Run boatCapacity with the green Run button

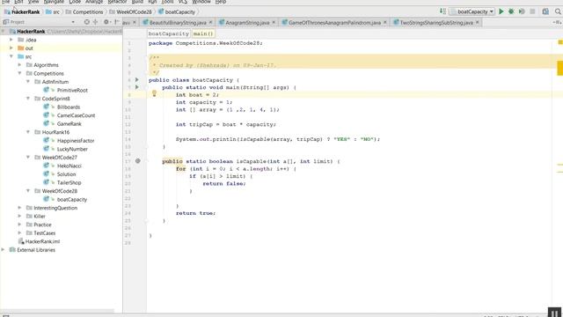pyautogui.click(x=501, y=11)
